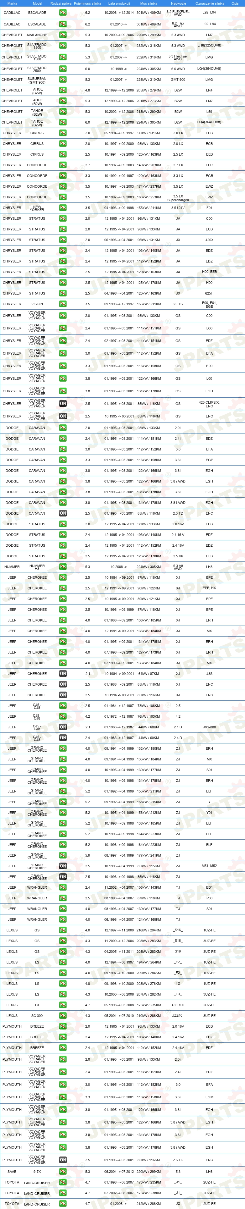
Task: Click diesel ON icon in Plymouth Voyager row
Action: coord(63,1160)
